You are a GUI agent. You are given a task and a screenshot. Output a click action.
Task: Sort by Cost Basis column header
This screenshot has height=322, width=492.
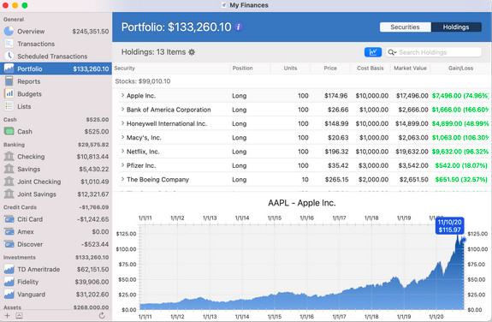370,69
